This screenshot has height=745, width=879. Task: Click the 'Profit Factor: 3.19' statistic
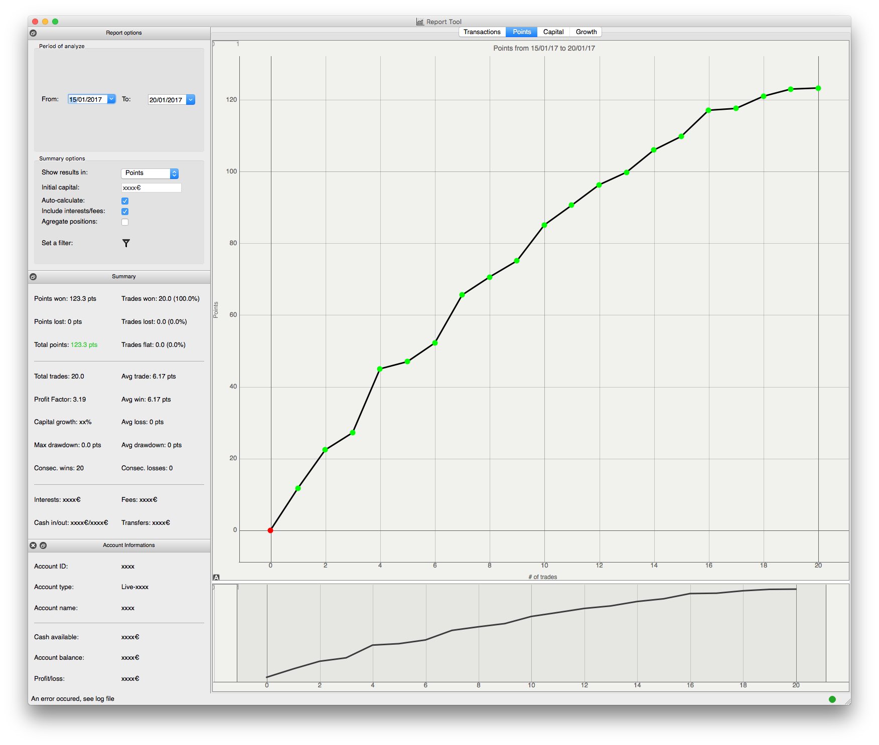tap(60, 400)
